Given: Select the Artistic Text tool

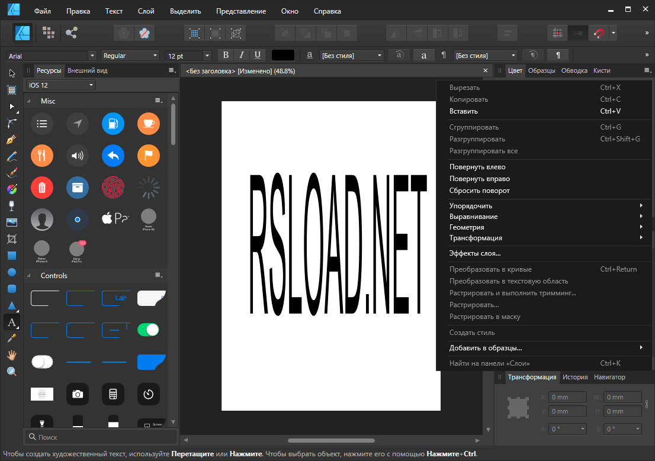Looking at the screenshot, I should point(12,323).
